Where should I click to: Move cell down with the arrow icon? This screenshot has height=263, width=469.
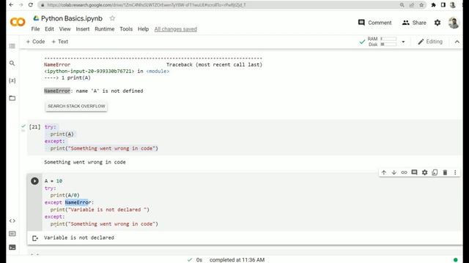point(394,172)
